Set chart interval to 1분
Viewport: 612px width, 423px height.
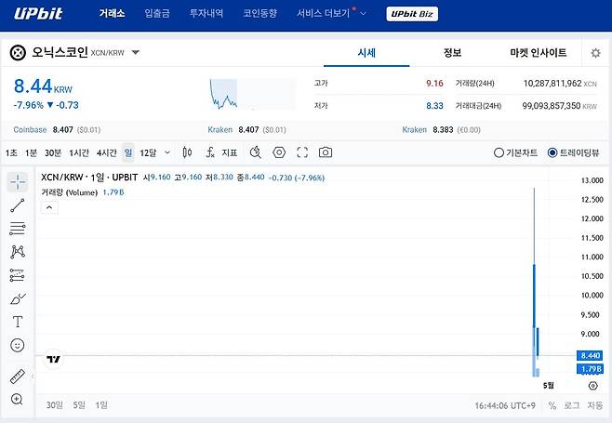click(32, 152)
